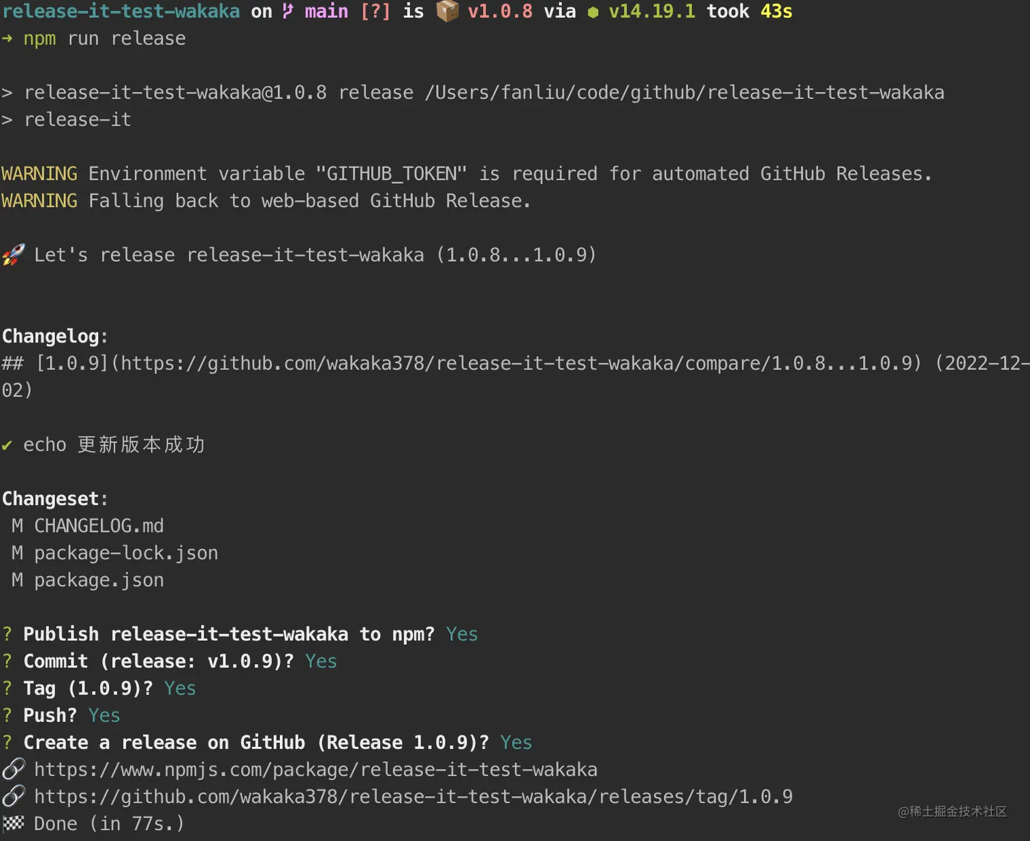Viewport: 1030px width, 841px height.
Task: Click the link icon beside github releases URL
Action: tap(14, 796)
